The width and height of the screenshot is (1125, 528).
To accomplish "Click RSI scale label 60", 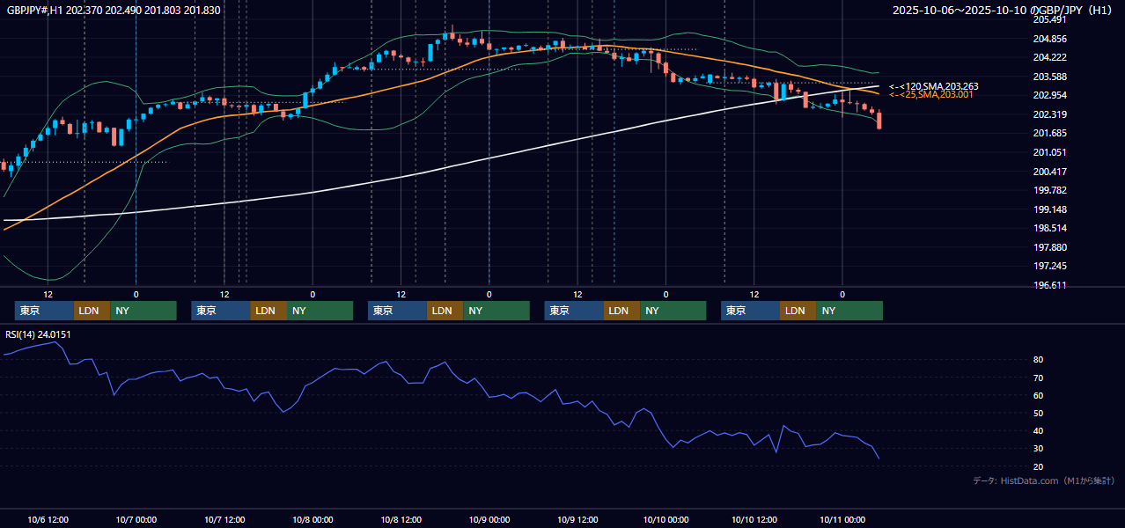I will point(1039,396).
